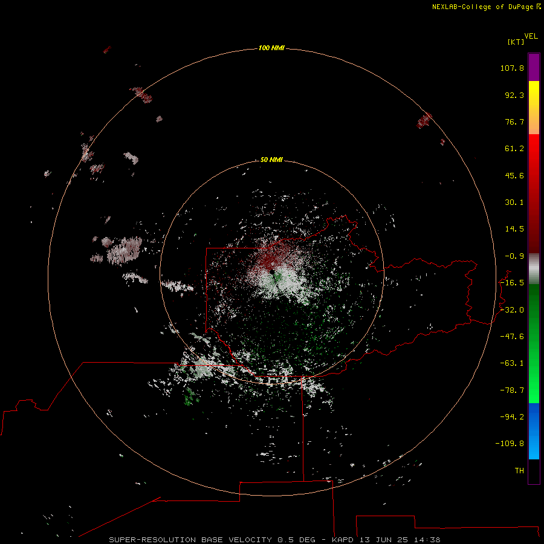Image resolution: width=544 pixels, height=544 pixels.
Task: Click the 14.5 velocity scale value
Action: (514, 229)
